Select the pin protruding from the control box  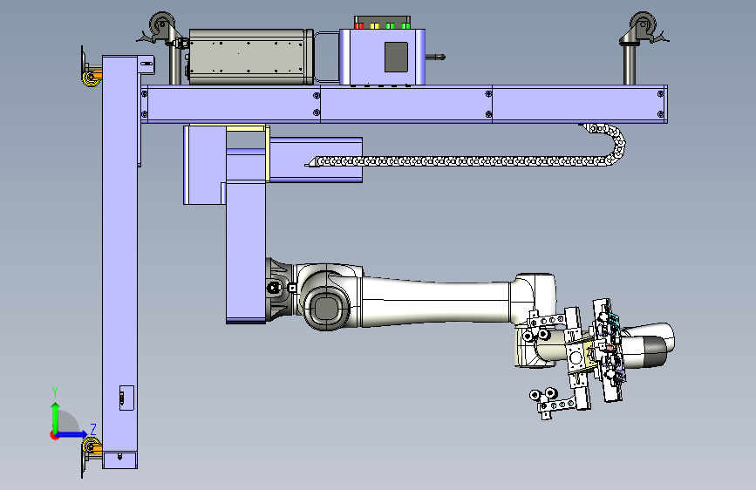[435, 58]
